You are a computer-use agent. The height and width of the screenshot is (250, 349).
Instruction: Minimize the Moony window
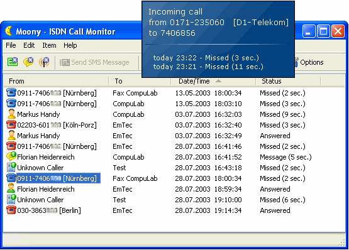[x=308, y=31]
